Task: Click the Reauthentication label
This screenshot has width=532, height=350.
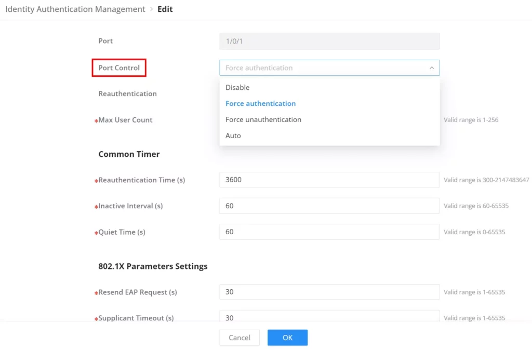Action: pos(128,93)
